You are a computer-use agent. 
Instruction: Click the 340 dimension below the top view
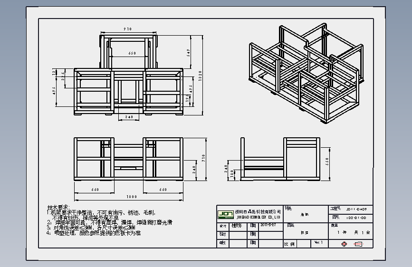click(x=129, y=117)
